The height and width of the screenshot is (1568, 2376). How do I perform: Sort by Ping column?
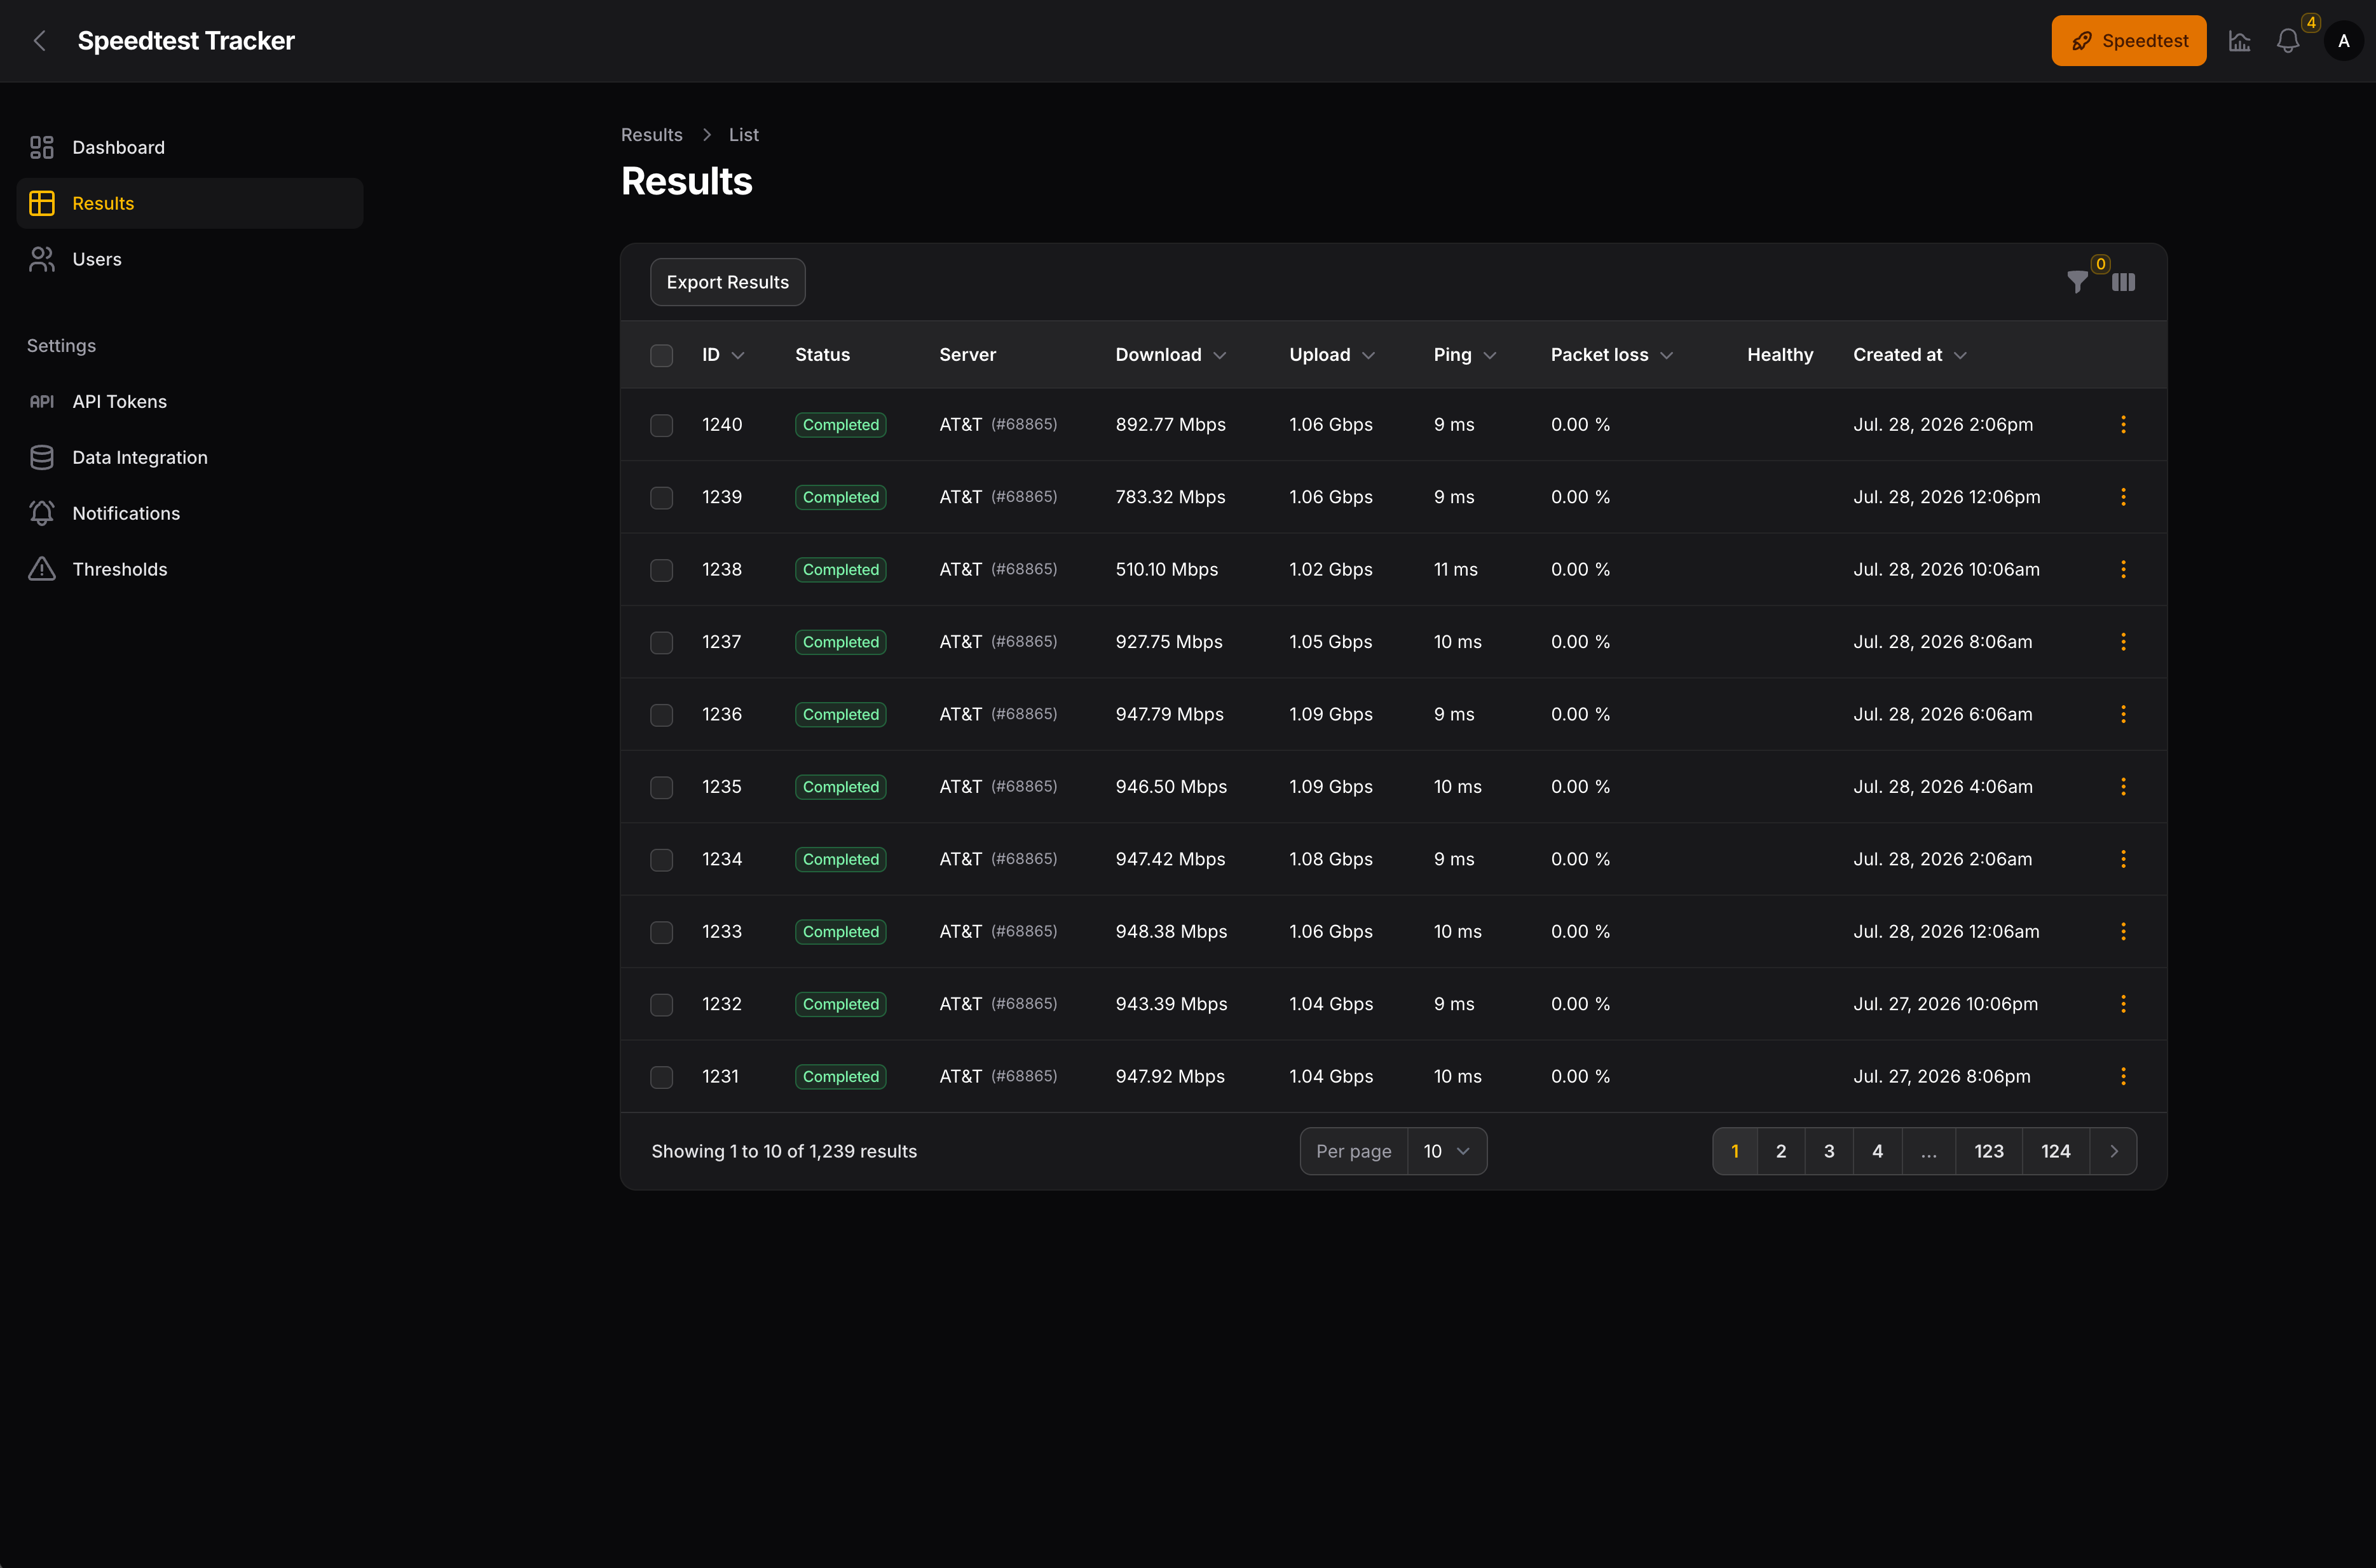point(1465,355)
